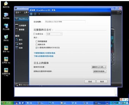
Task: Open 应用程序 in the sidebar
Action: [21, 25]
